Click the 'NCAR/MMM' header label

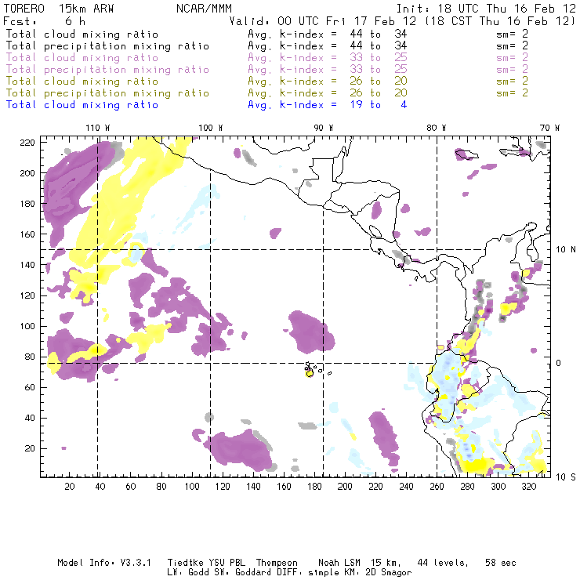pos(204,9)
